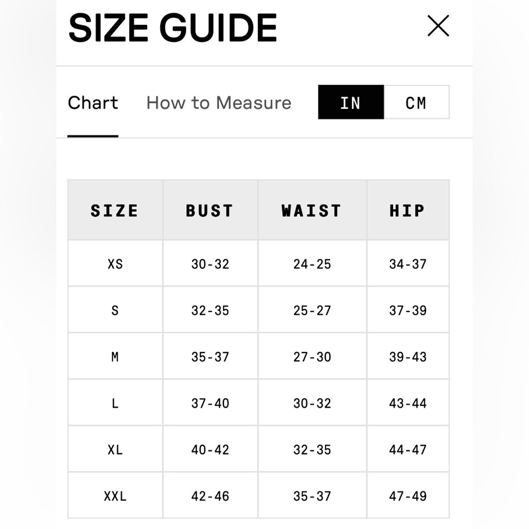The width and height of the screenshot is (529, 529).
Task: Click the BUST column header
Action: pyautogui.click(x=210, y=211)
